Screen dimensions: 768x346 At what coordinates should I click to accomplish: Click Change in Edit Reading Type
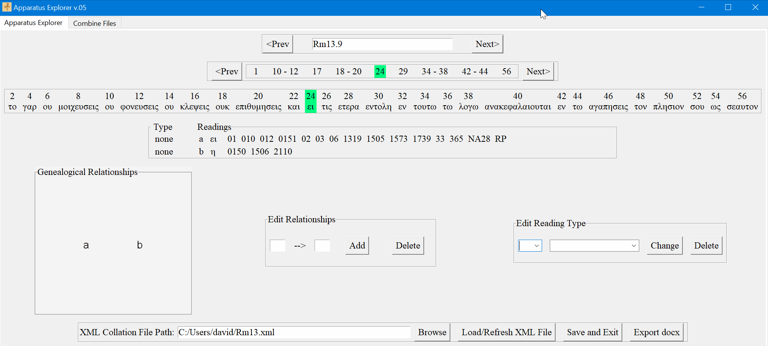(x=665, y=245)
